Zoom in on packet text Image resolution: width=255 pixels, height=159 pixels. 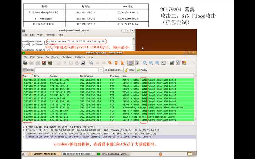pos(145,63)
